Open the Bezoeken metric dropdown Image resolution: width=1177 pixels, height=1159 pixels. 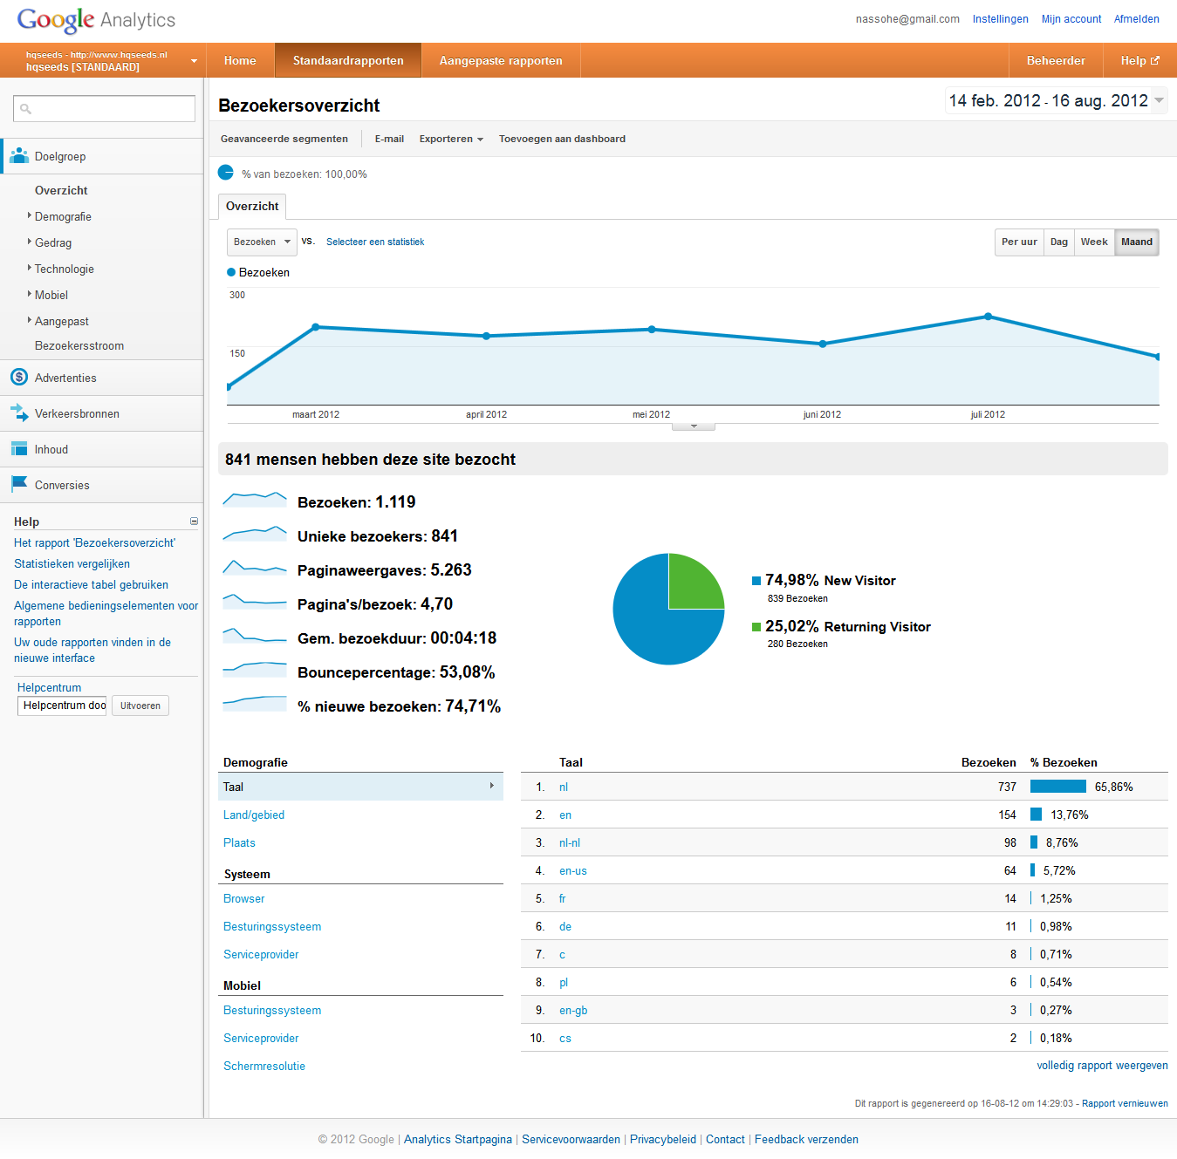[x=261, y=242]
